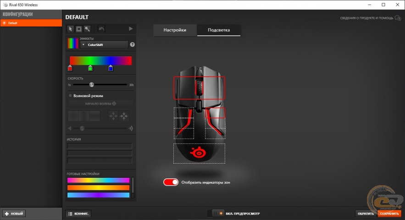Close the Rival 650 Wireless window
Screen dimensions: 405x220
click(x=398, y=5)
